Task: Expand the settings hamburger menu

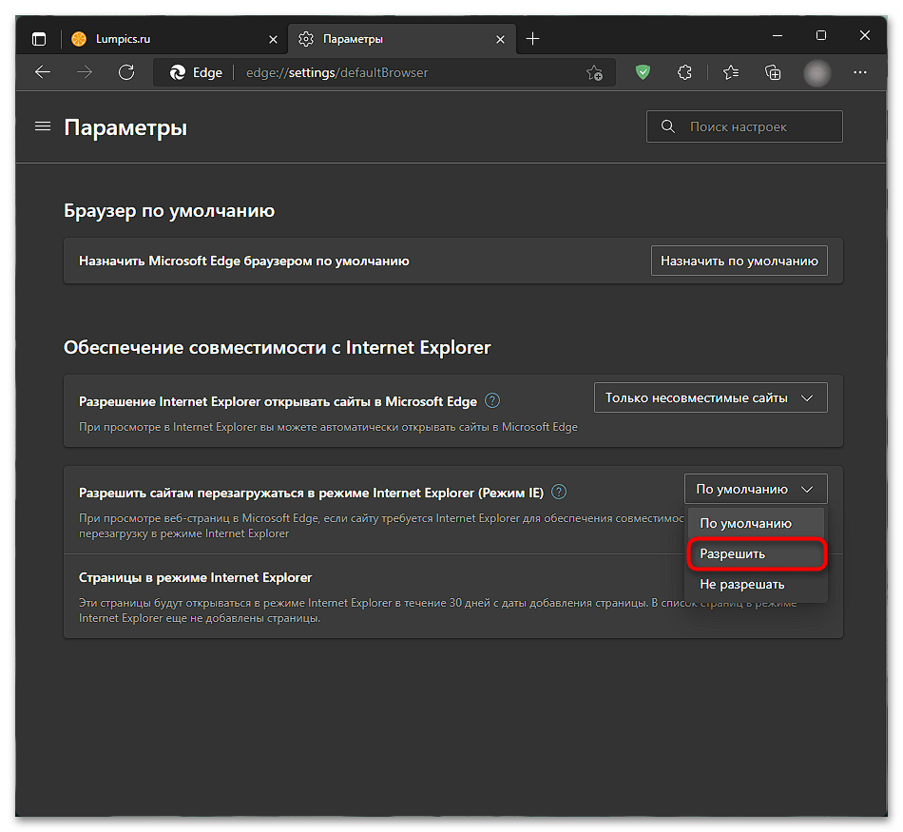Action: tap(43, 126)
